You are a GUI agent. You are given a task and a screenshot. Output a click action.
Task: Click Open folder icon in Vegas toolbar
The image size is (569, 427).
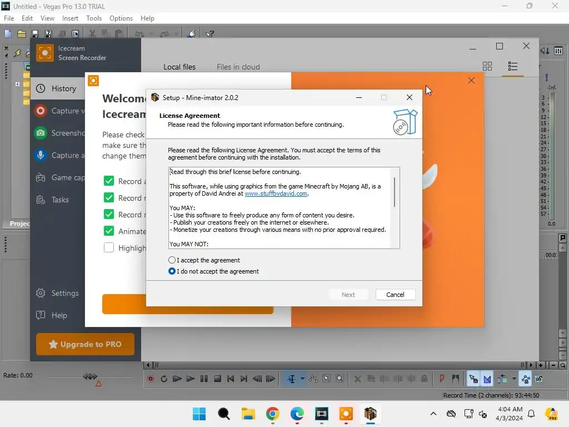coord(22,34)
